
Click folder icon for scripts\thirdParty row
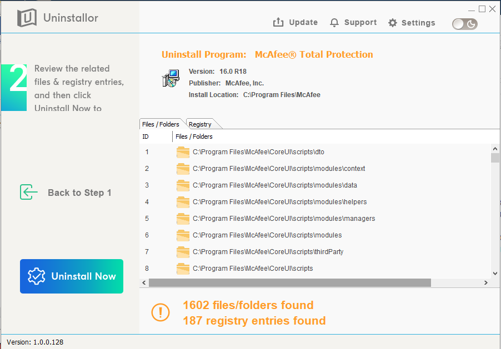point(183,251)
